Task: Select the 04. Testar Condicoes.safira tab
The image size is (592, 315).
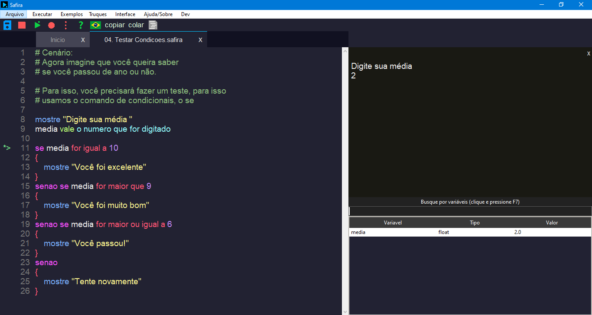Action: tap(143, 39)
